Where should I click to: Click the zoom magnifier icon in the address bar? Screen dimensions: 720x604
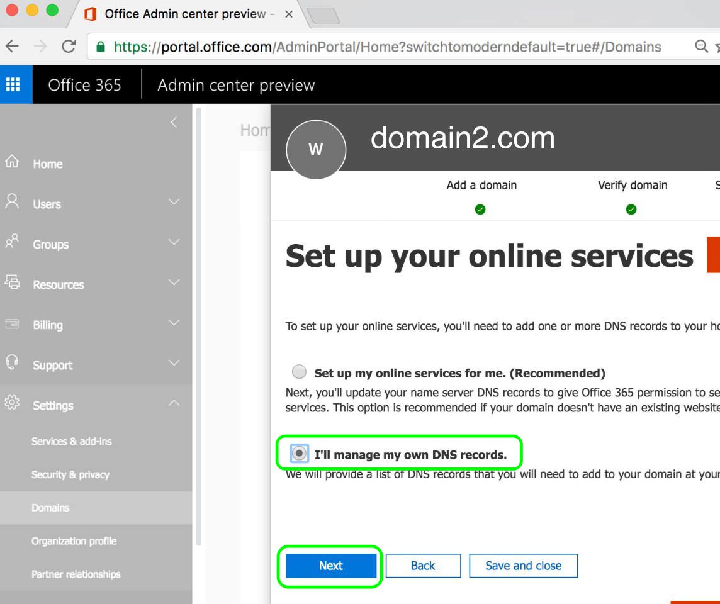[x=700, y=46]
